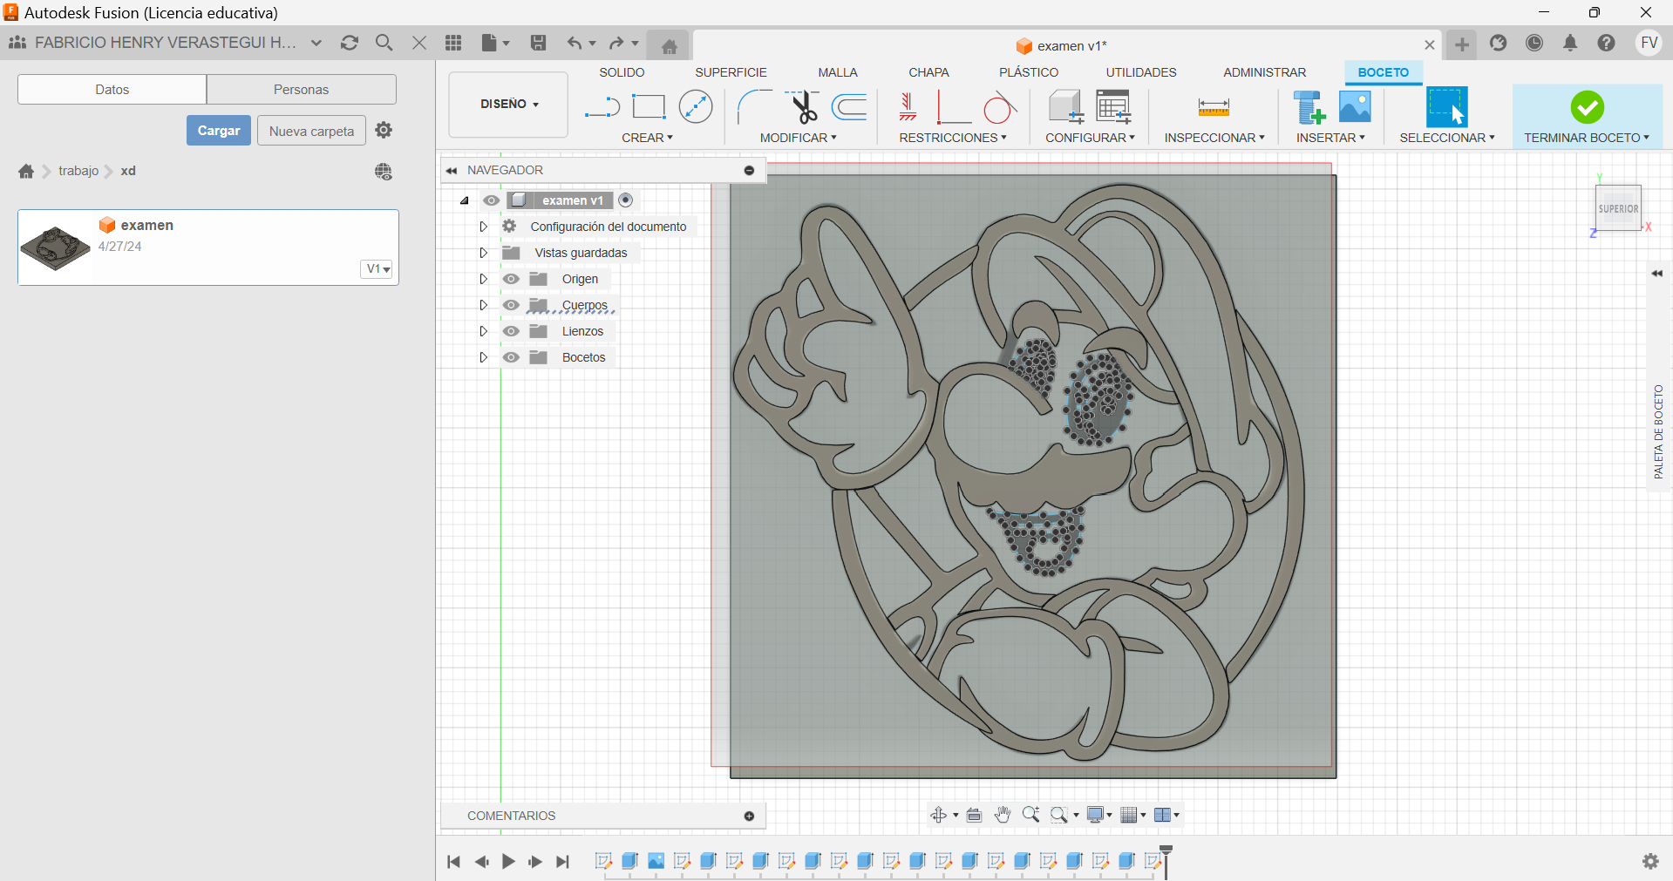This screenshot has height=881, width=1673.
Task: Select the Offset tool
Action: click(x=849, y=107)
